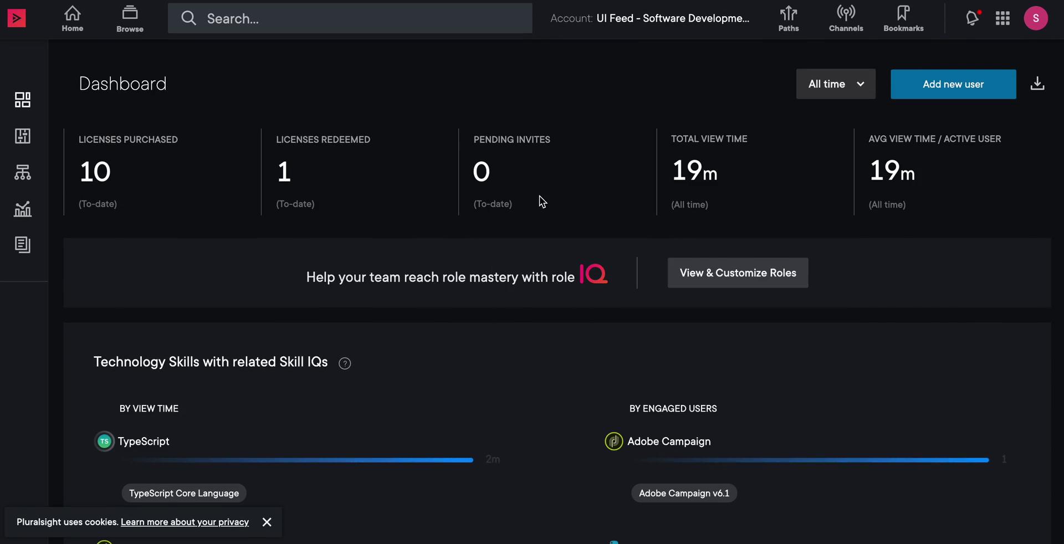1064x544 pixels.
Task: Click the Adobe Campaign skill name
Action: tap(669, 442)
